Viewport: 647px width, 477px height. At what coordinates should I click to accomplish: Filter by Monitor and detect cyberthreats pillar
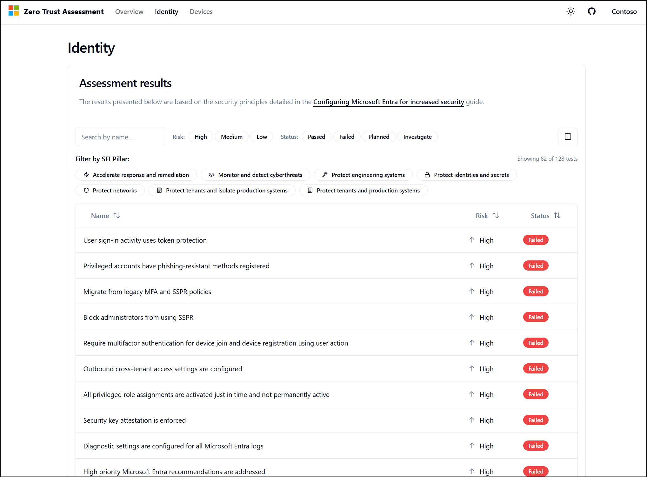click(x=255, y=175)
